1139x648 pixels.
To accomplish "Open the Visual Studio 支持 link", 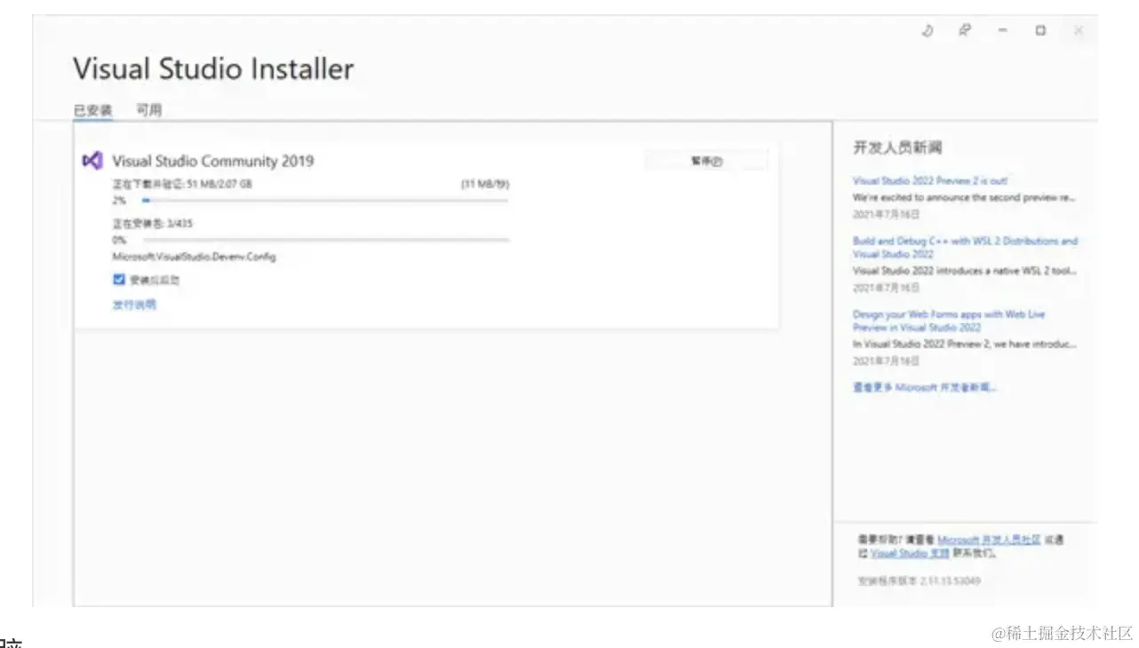I will (910, 552).
